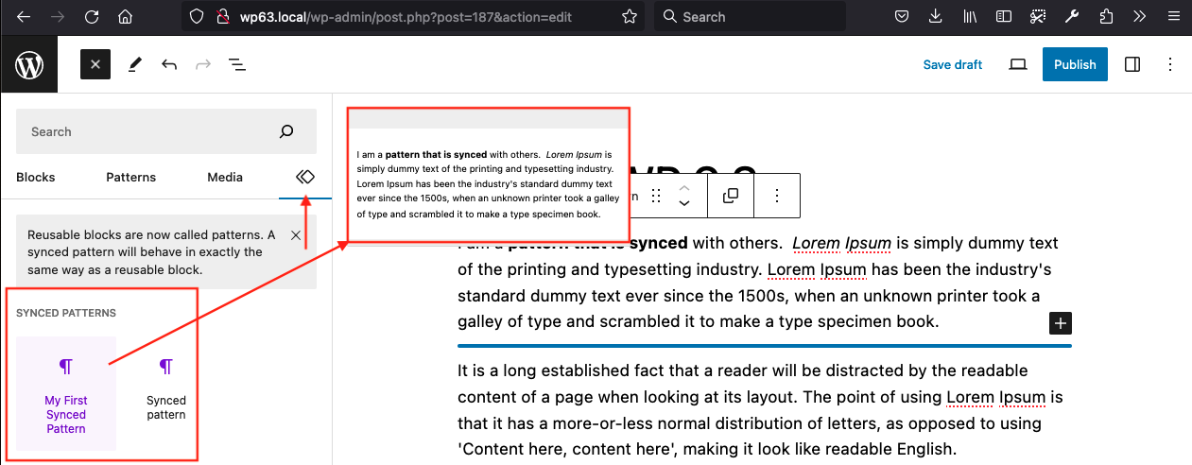Click the overlapping squares block toolbar icon
Image resolution: width=1192 pixels, height=465 pixels.
(x=730, y=196)
